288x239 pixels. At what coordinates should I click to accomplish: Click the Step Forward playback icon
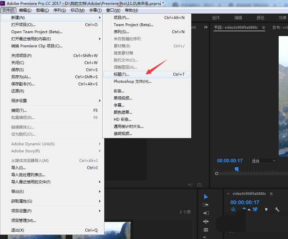pos(190,184)
